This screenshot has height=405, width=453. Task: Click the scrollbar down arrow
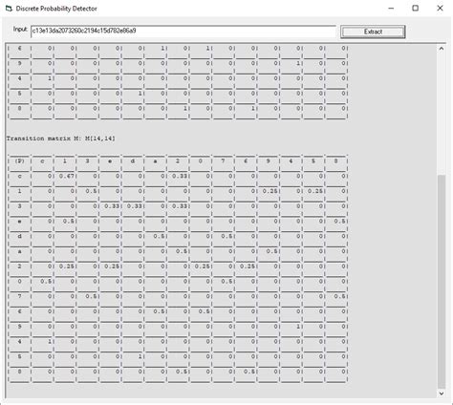[442, 394]
